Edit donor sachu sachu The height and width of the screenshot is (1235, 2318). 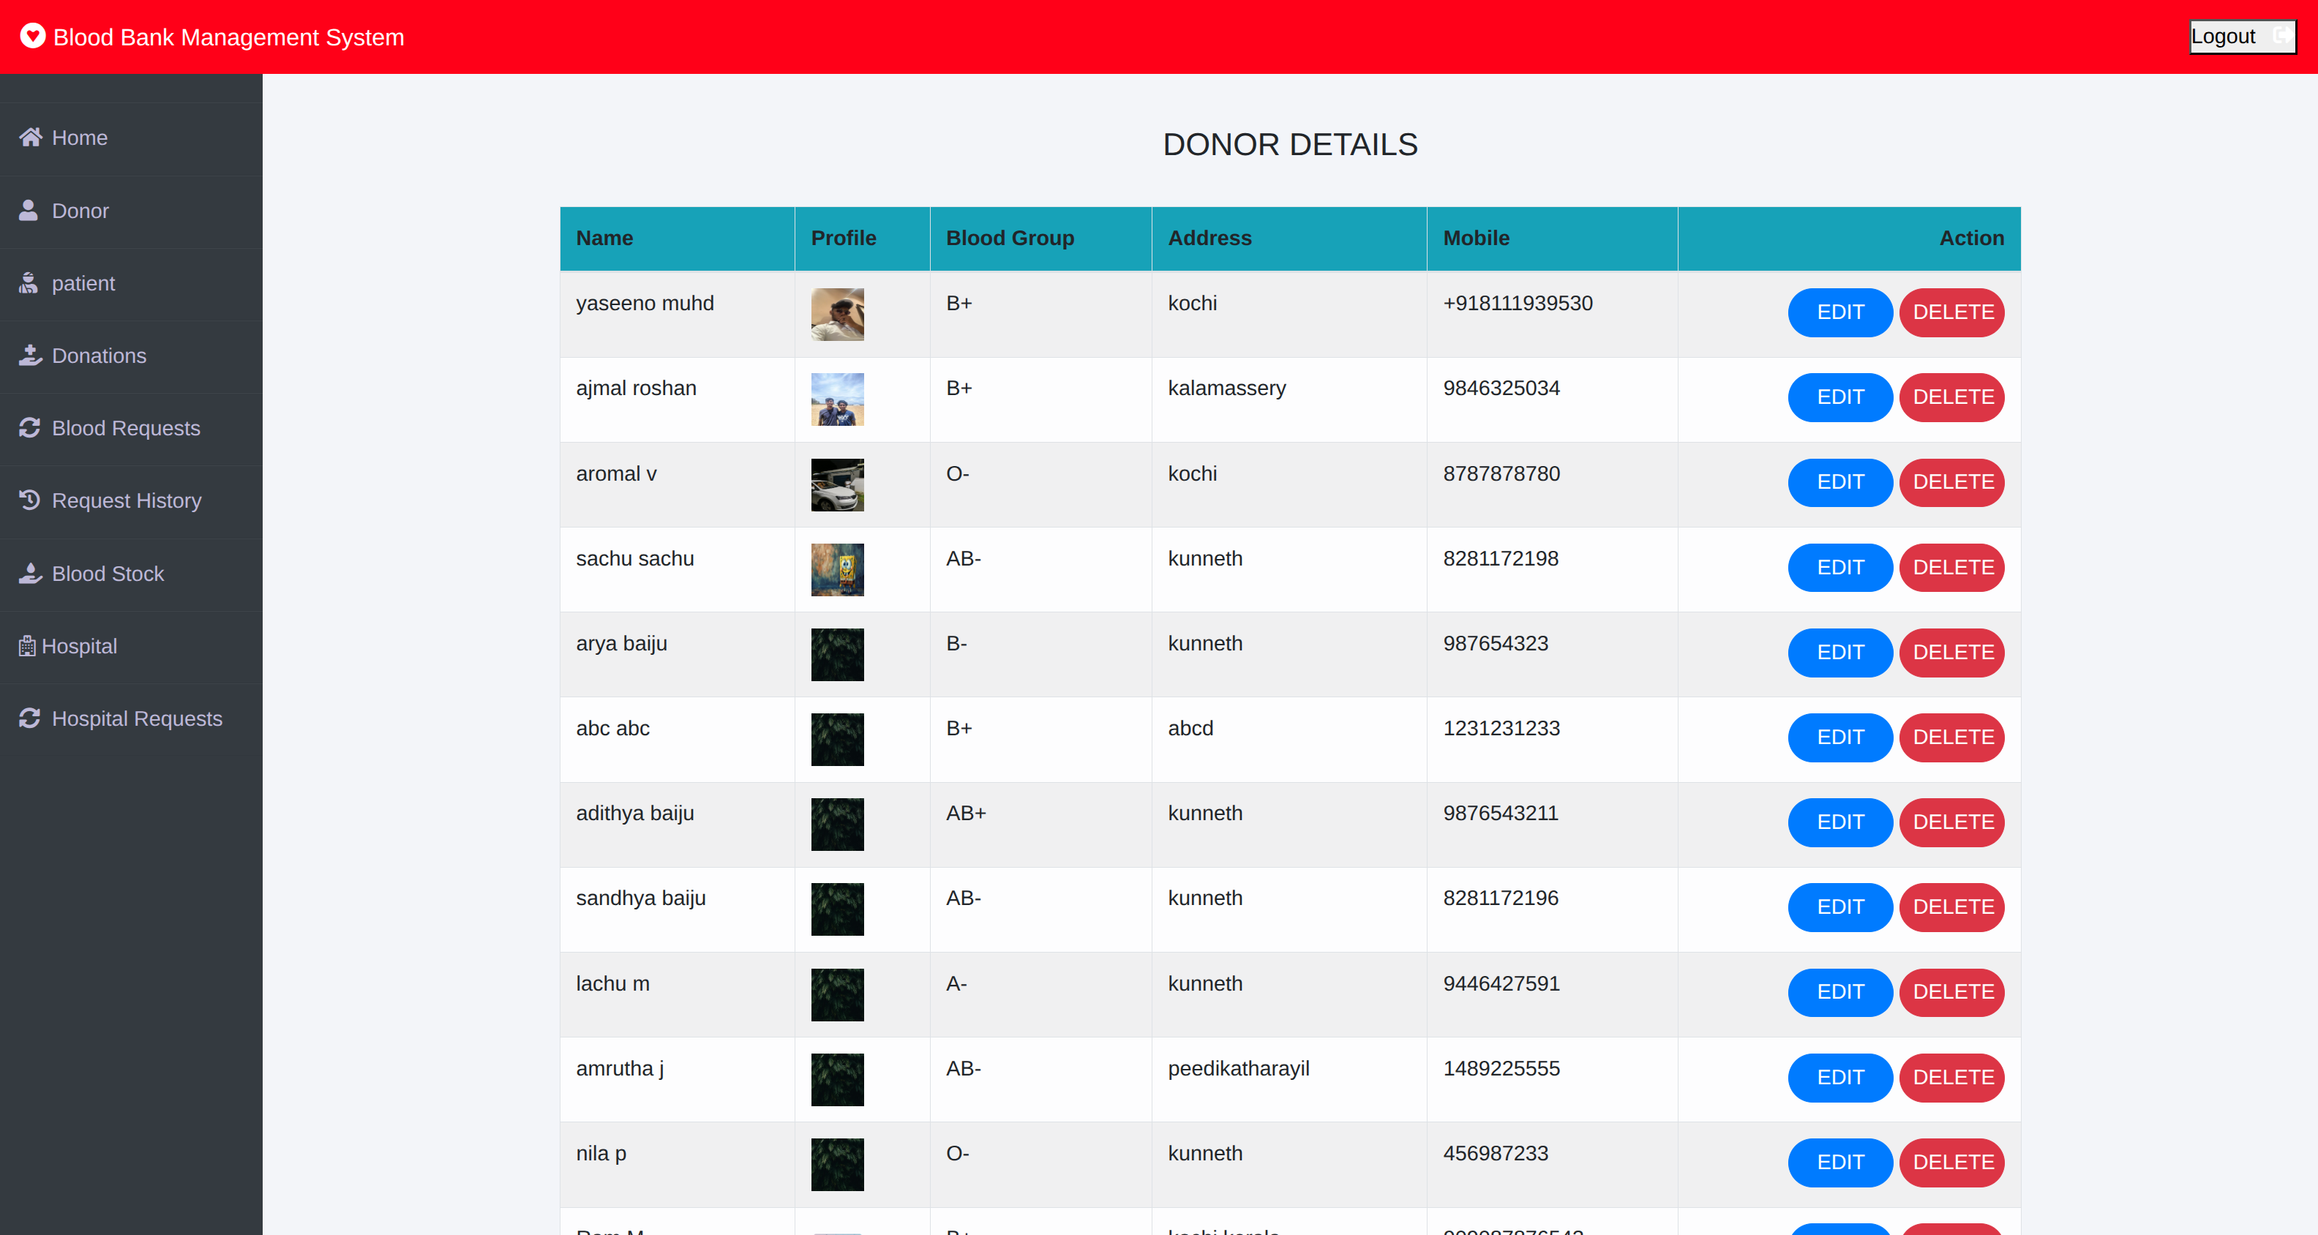coord(1840,568)
